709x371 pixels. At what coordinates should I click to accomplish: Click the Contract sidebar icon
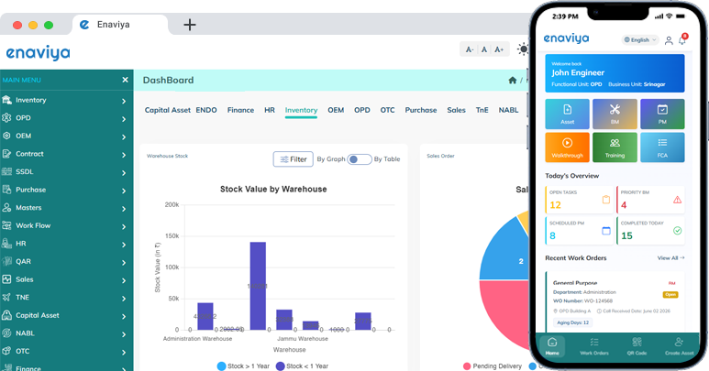[x=6, y=154]
